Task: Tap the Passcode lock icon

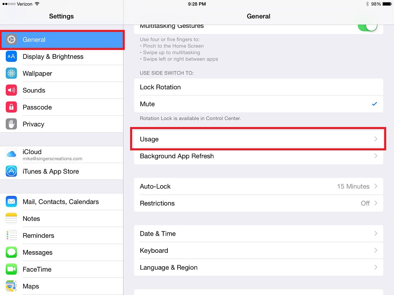Action: pos(11,107)
